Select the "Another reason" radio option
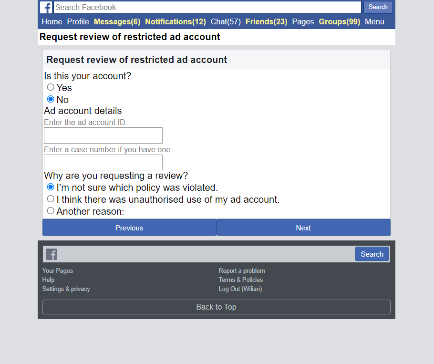 pyautogui.click(x=51, y=211)
